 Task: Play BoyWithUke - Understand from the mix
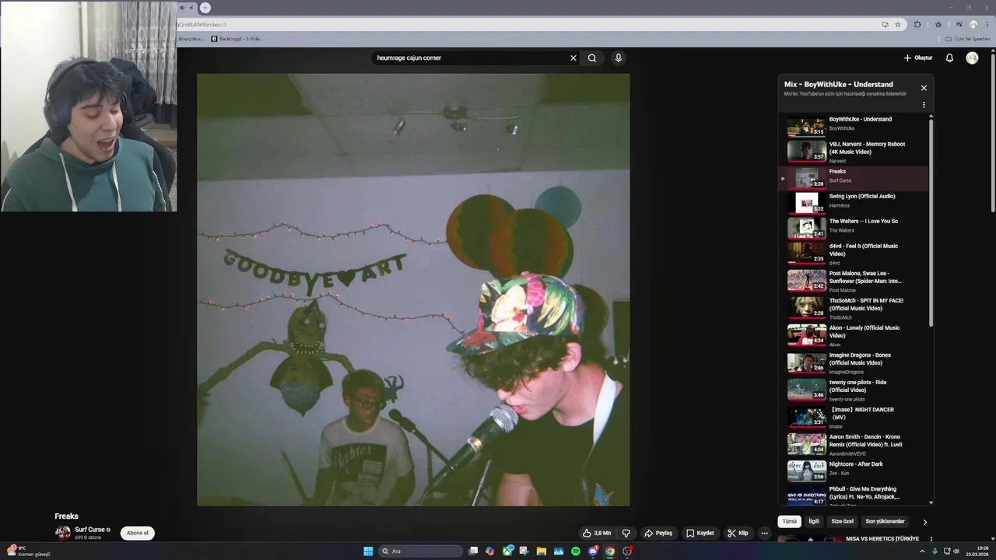point(854,125)
